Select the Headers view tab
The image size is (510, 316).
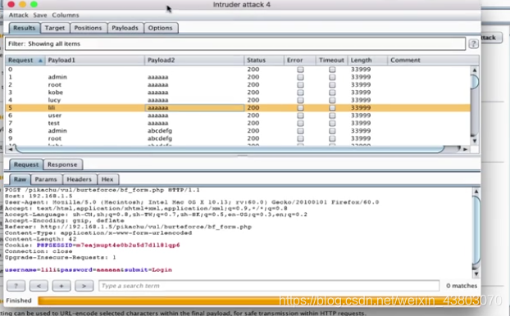pyautogui.click(x=79, y=179)
